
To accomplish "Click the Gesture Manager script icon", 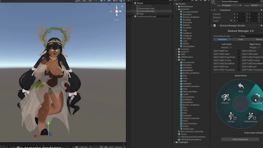I will 215,26.
